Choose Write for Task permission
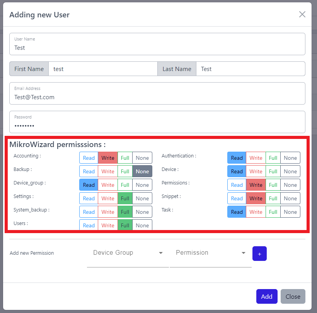Image resolution: width=317 pixels, height=313 pixels. click(256, 212)
